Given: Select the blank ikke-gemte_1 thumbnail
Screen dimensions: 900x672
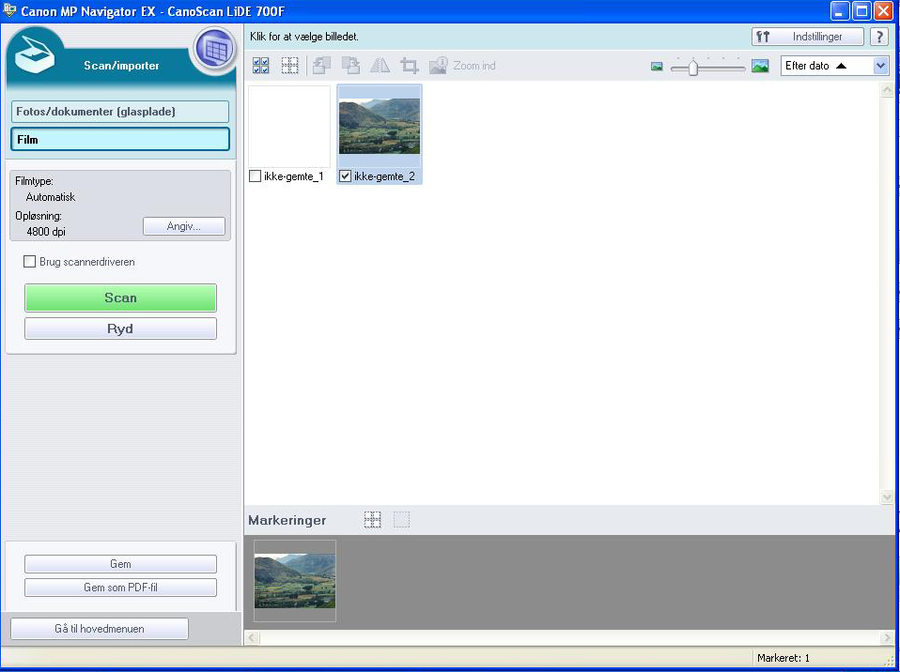Looking at the screenshot, I should 289,126.
